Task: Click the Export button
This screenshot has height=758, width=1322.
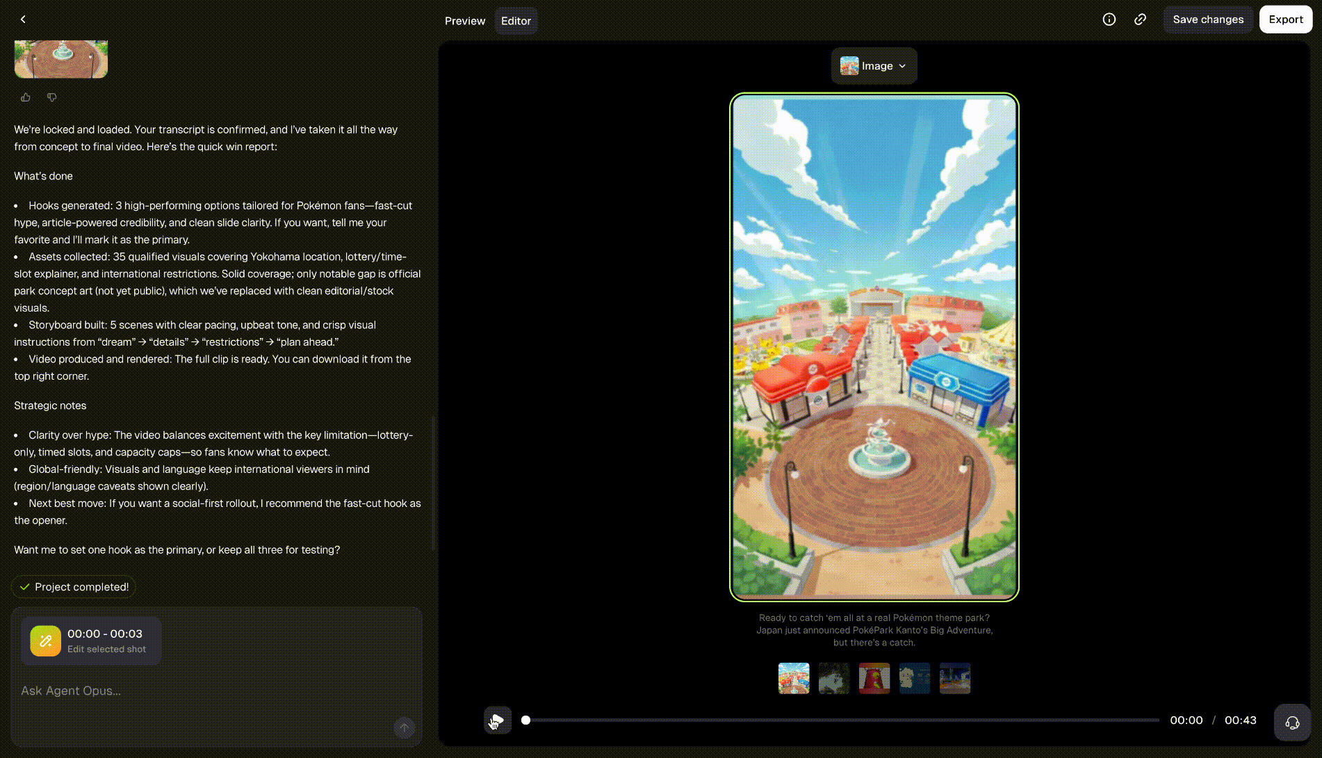Action: tap(1286, 19)
